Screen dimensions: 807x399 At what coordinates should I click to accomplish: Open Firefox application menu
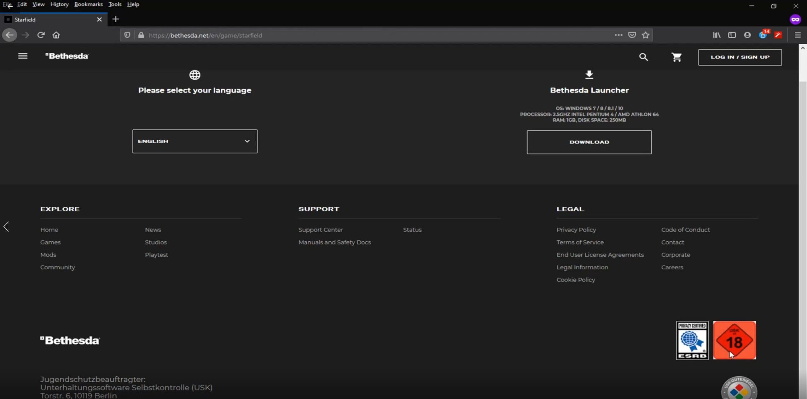798,35
